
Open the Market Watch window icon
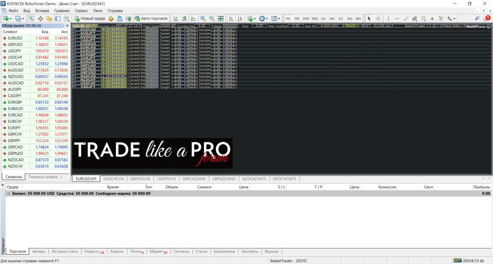pyautogui.click(x=31, y=18)
